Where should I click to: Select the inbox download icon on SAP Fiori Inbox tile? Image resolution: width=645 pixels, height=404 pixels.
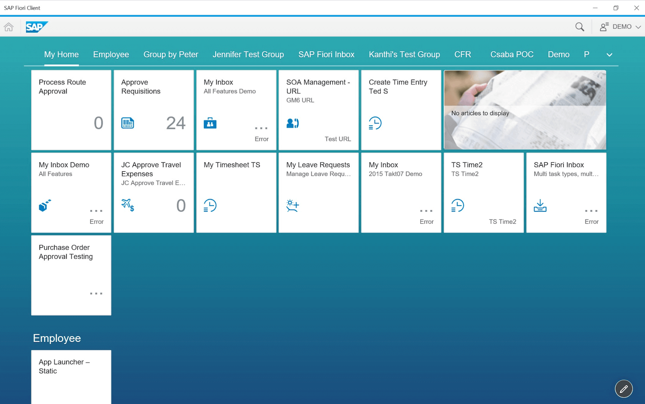click(540, 206)
